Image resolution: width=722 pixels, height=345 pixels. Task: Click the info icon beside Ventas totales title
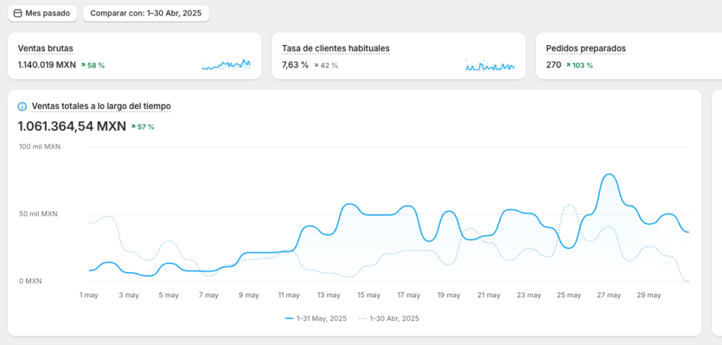click(22, 106)
